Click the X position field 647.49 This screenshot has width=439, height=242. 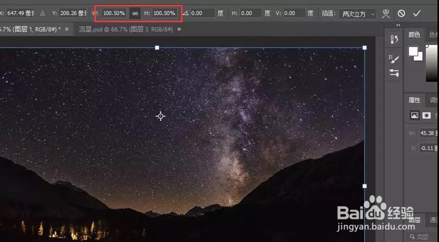pyautogui.click(x=20, y=13)
